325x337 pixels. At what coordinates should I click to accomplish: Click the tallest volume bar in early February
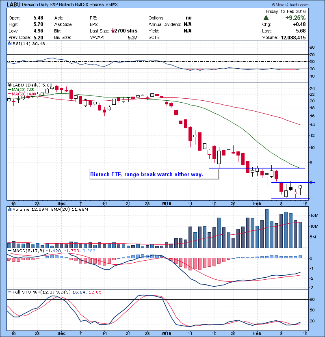pos(267,229)
